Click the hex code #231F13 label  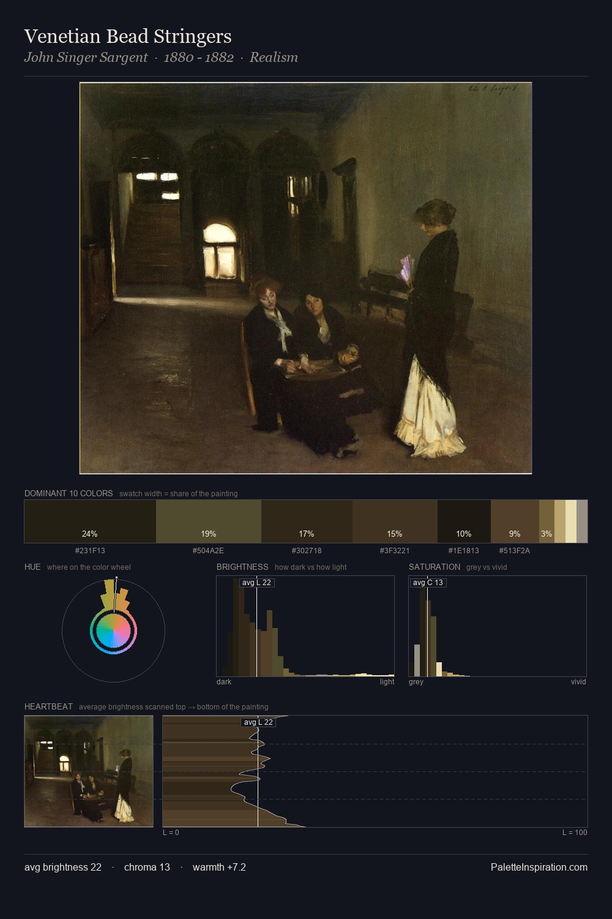pos(90,550)
